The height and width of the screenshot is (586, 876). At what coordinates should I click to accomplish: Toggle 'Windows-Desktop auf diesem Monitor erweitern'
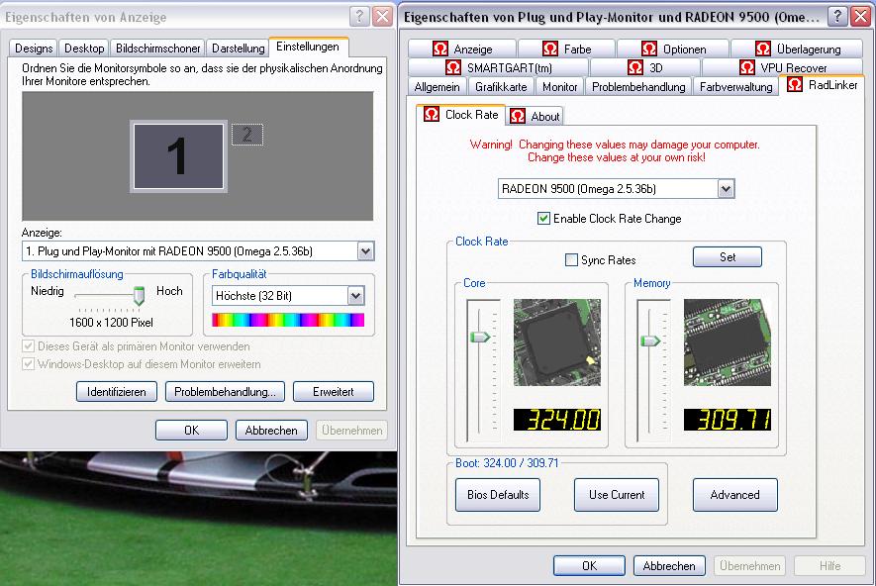tap(28, 364)
